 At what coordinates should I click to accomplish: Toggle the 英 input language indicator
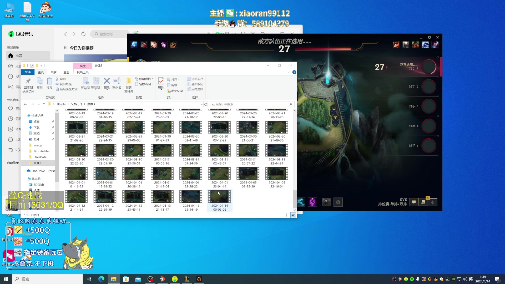pyautogui.click(x=471, y=279)
